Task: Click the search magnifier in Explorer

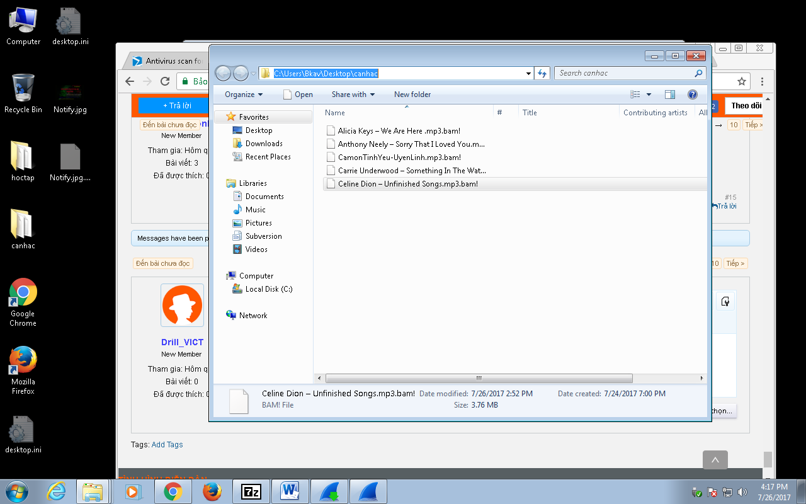Action: (698, 73)
